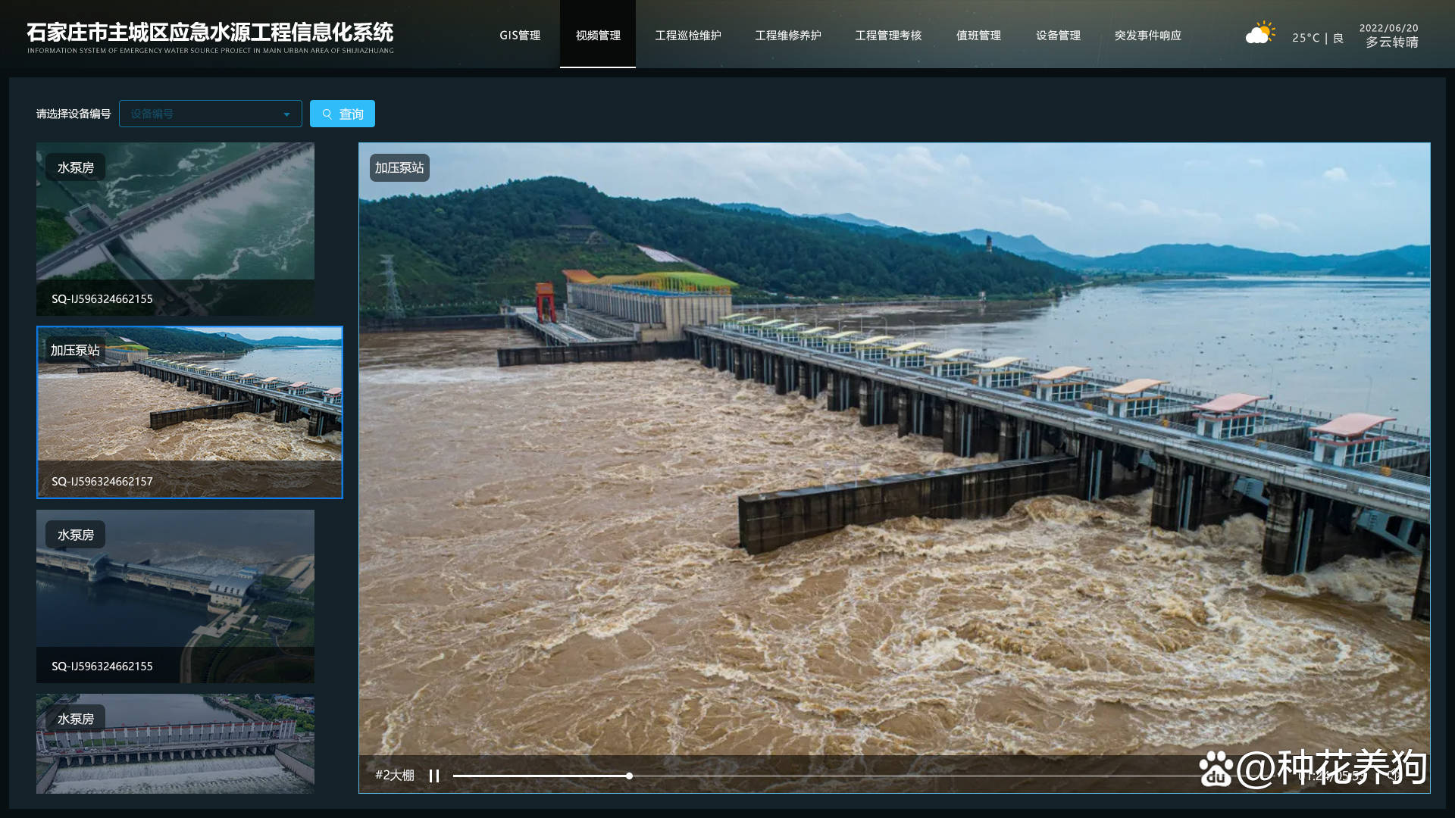Open the 突发事件响应 module
This screenshot has width=1455, height=818.
click(x=1149, y=35)
